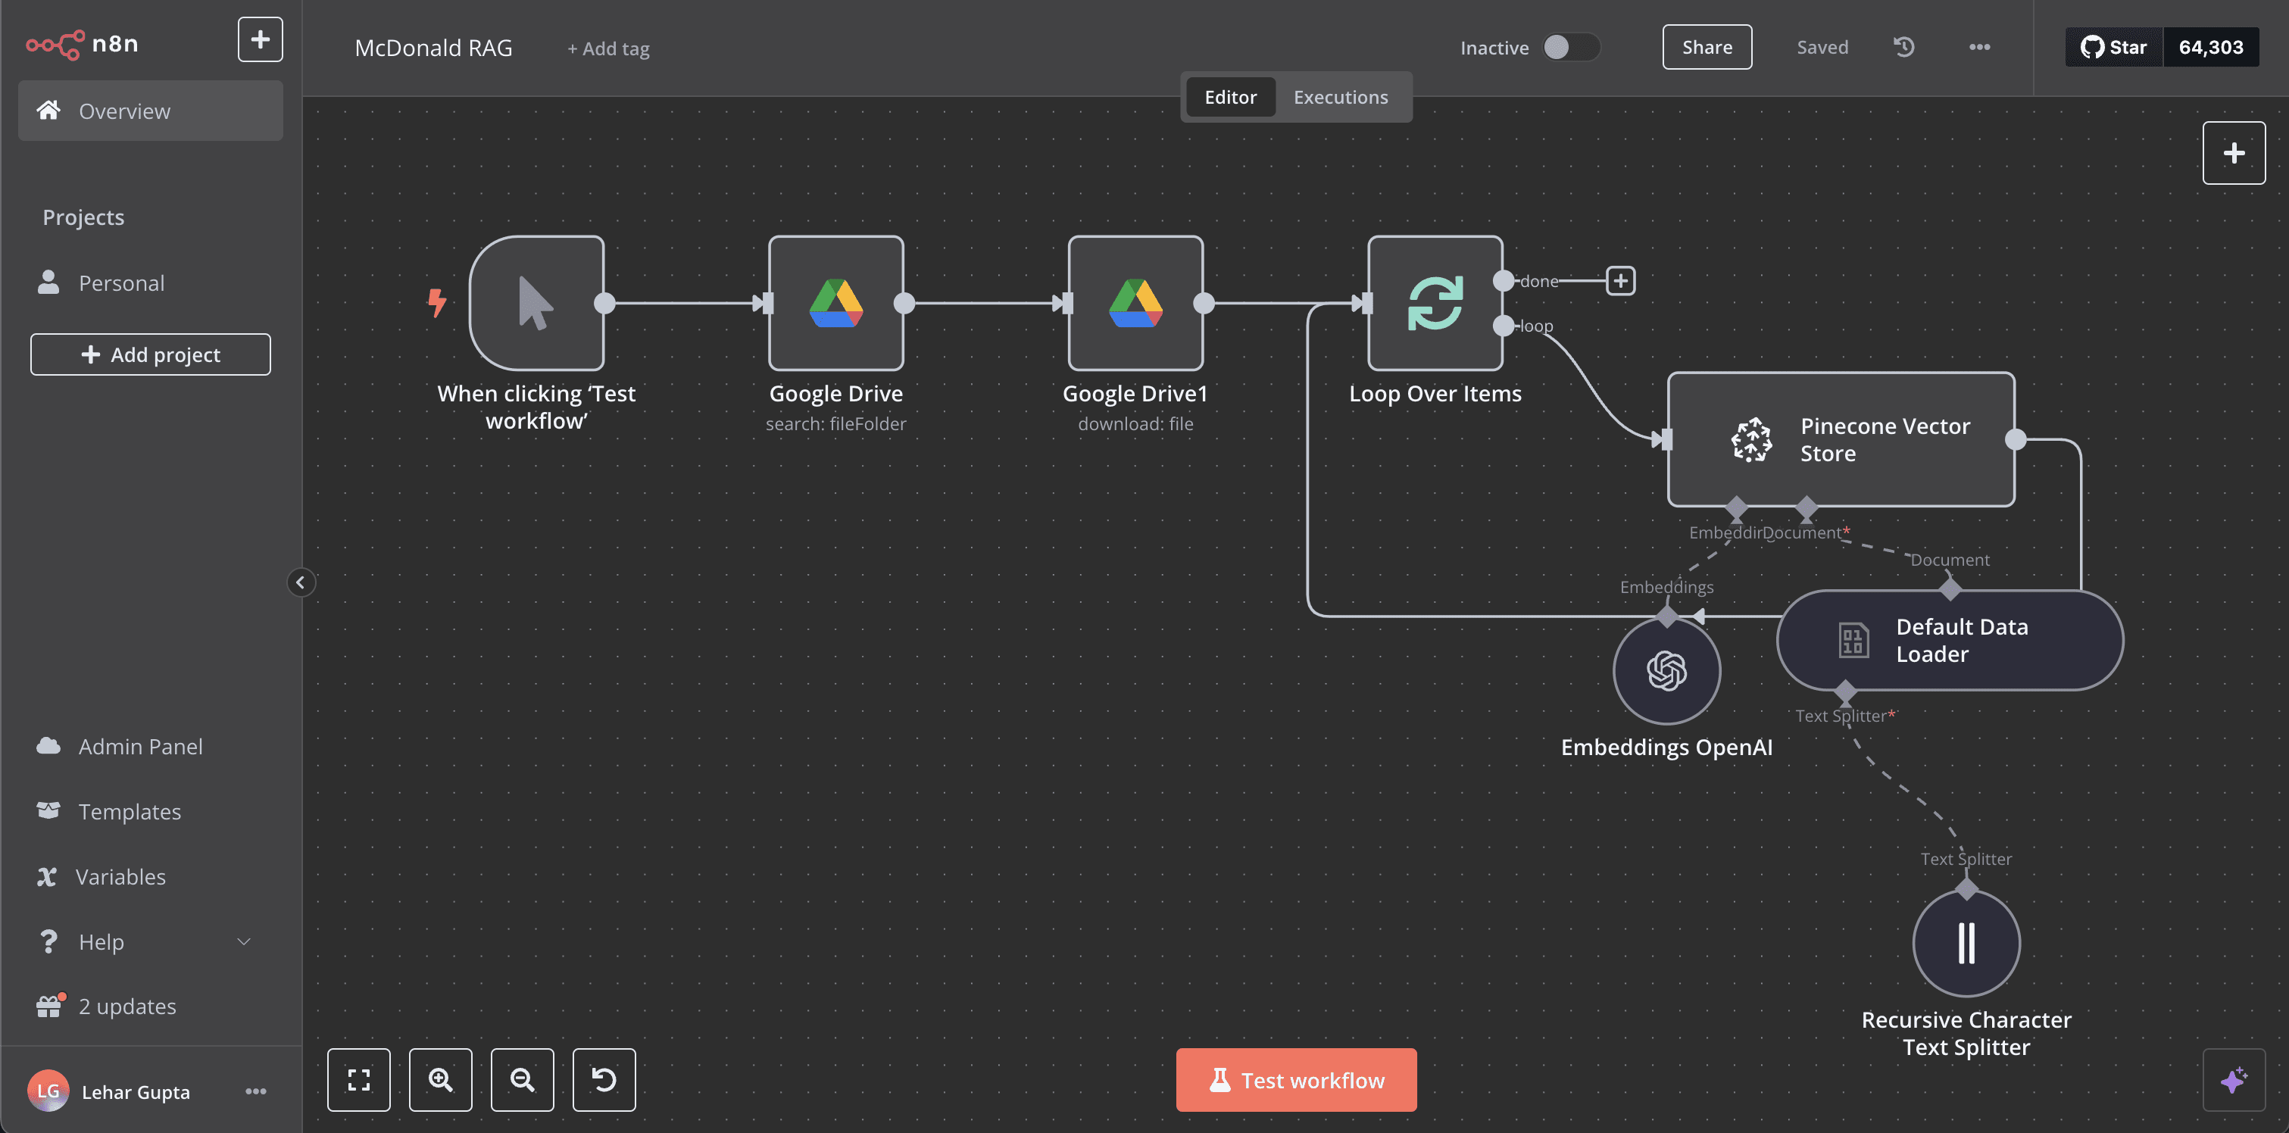Click the Test workflow button
Viewport: 2289px width, 1133px height.
[x=1297, y=1080]
